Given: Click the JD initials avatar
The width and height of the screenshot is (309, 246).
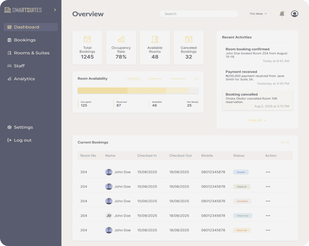Looking at the screenshot, I should [109, 216].
